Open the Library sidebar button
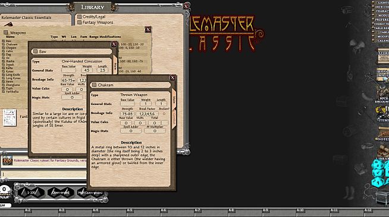 pyautogui.click(x=383, y=152)
